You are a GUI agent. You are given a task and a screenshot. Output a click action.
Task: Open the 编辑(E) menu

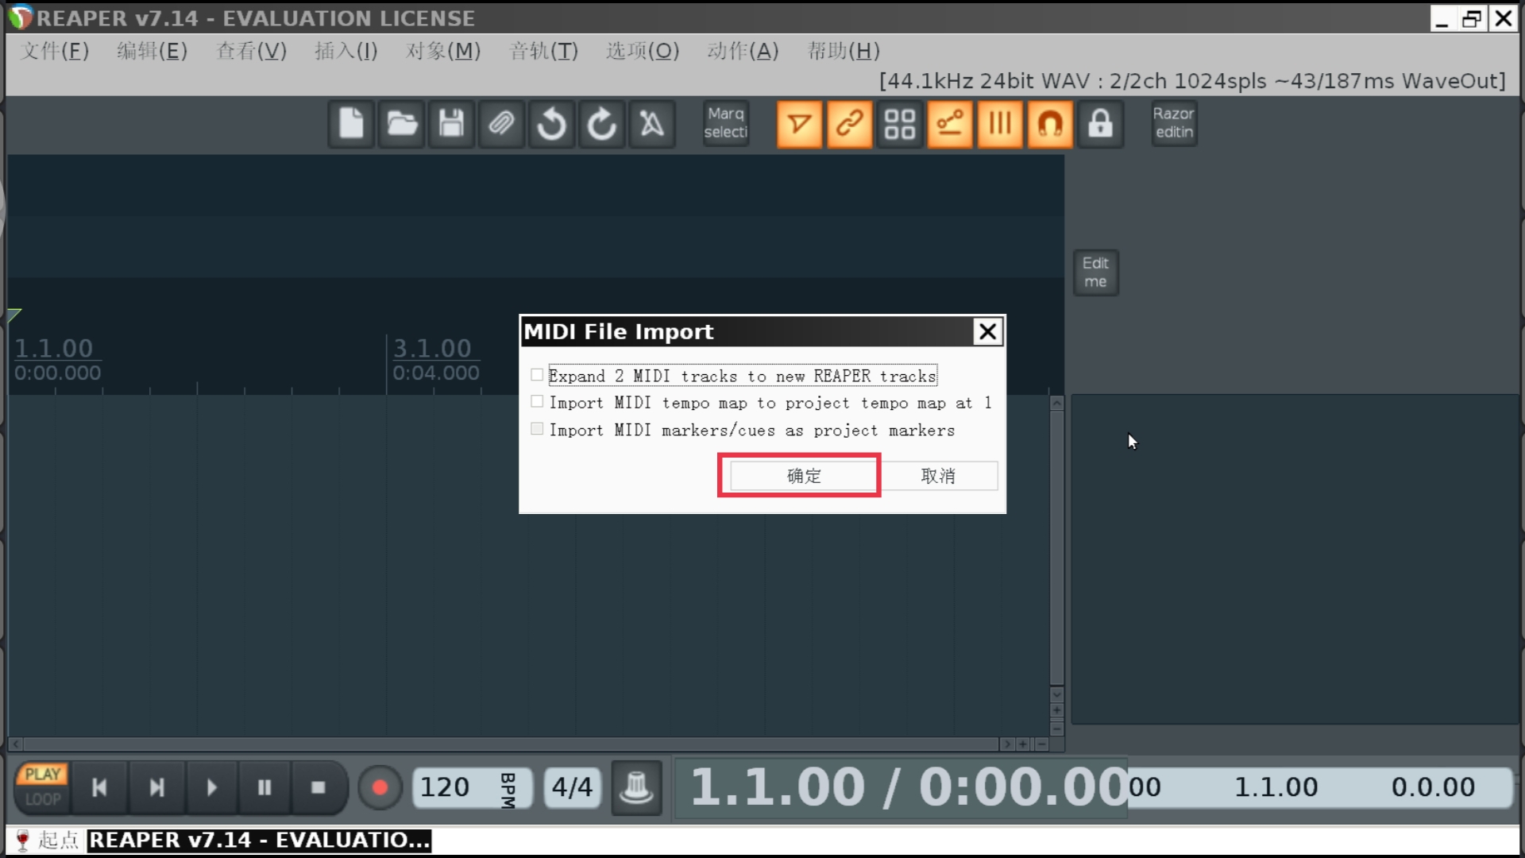152,51
